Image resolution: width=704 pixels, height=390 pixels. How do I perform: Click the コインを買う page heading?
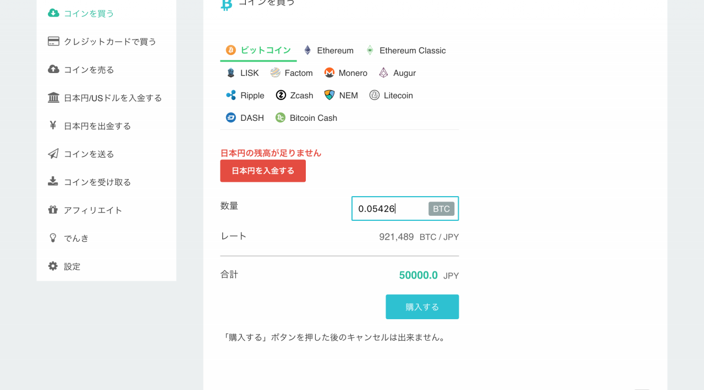pos(267,3)
